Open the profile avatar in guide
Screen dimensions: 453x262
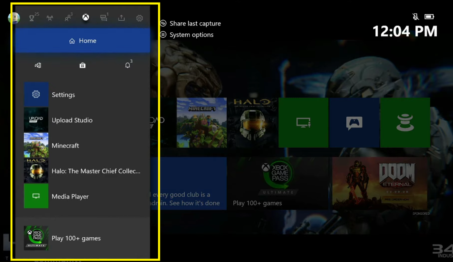(x=14, y=18)
